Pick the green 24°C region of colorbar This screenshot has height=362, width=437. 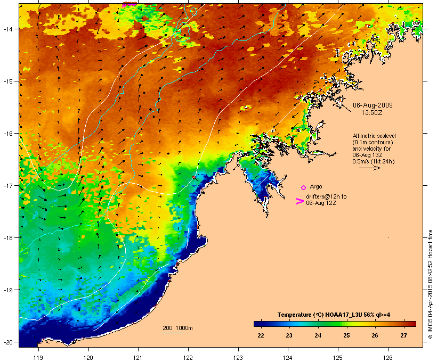click(x=318, y=324)
